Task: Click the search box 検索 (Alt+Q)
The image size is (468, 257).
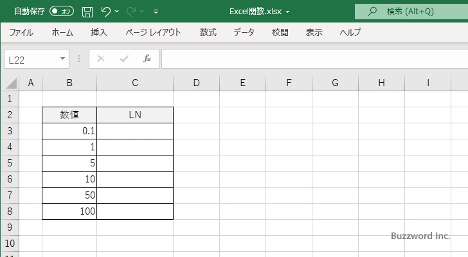Action: 411,12
